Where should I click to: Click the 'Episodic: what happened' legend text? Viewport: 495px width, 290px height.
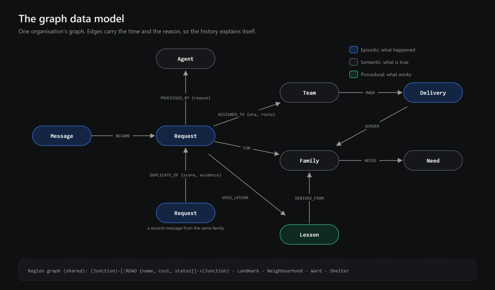click(x=388, y=50)
